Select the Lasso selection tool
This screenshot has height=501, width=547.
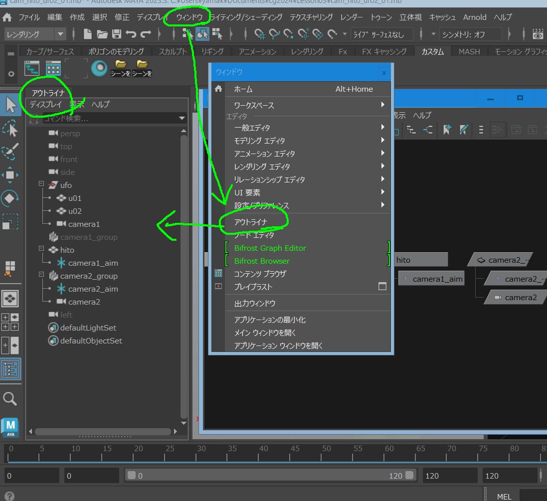10,129
